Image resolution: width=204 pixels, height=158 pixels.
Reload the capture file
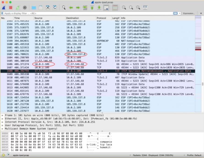coord(55,7)
